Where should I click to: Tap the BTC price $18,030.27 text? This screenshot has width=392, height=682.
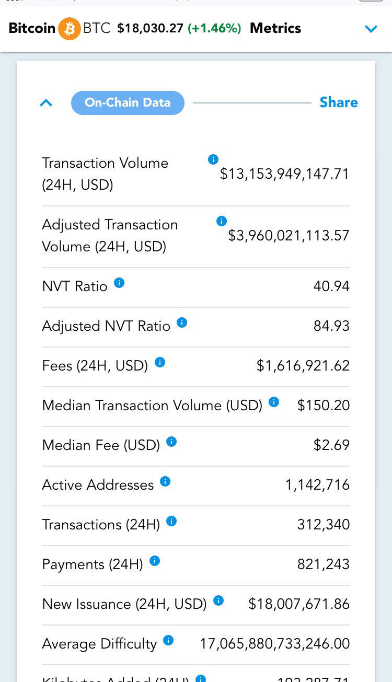coord(150,28)
